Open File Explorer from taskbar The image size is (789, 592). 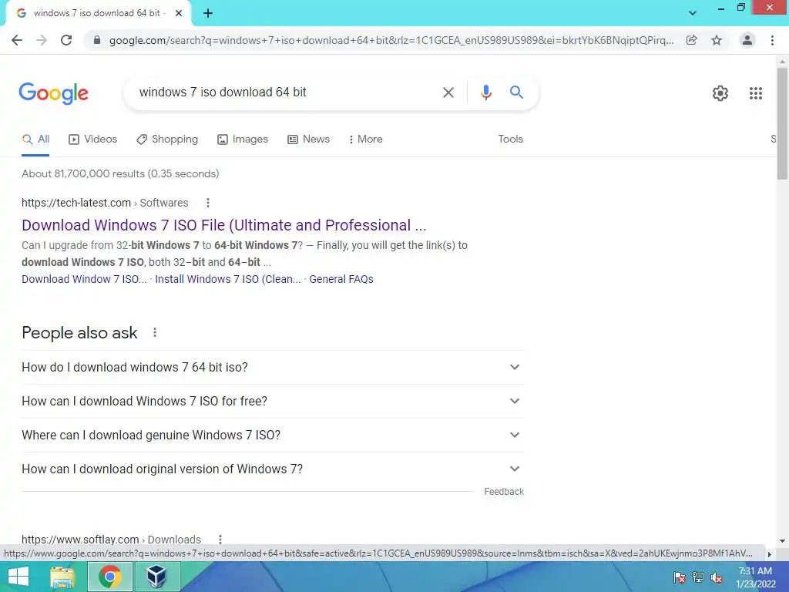[x=62, y=577]
